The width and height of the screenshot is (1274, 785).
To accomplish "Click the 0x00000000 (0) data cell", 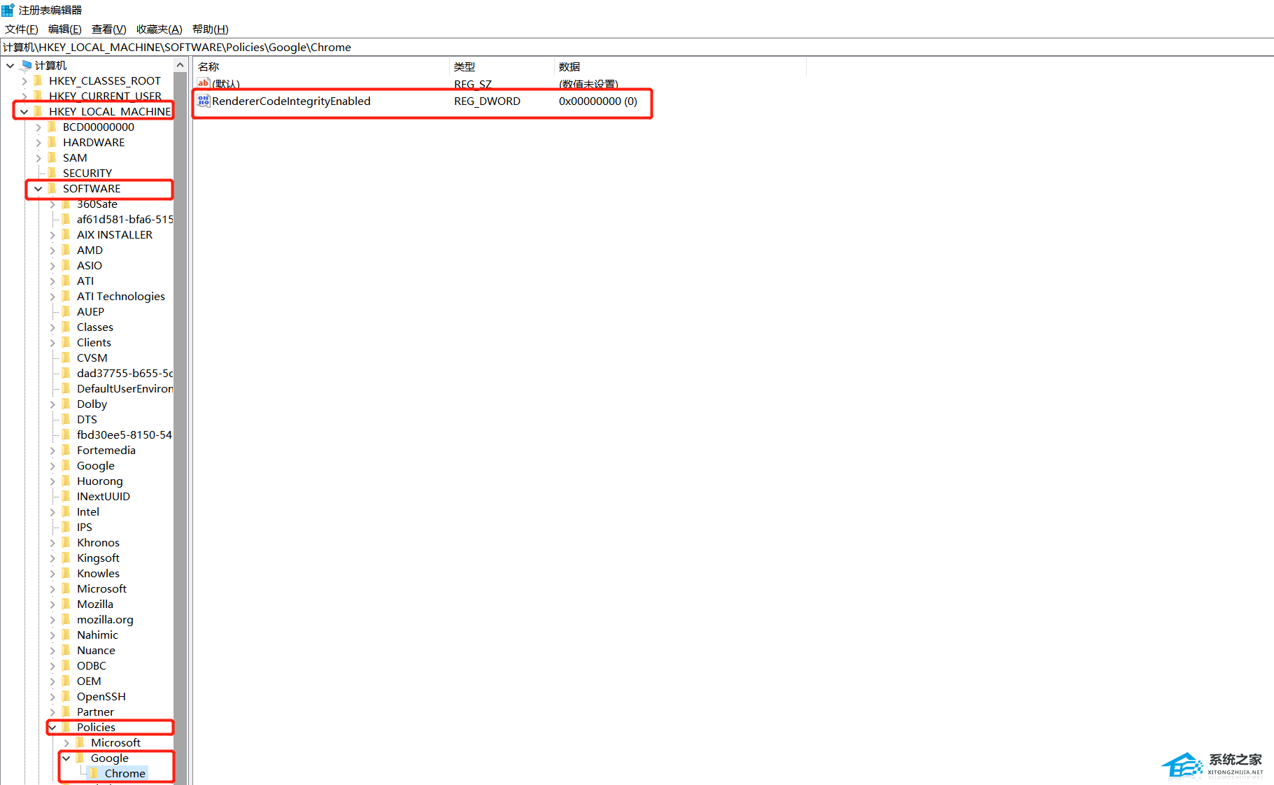I will click(x=598, y=101).
